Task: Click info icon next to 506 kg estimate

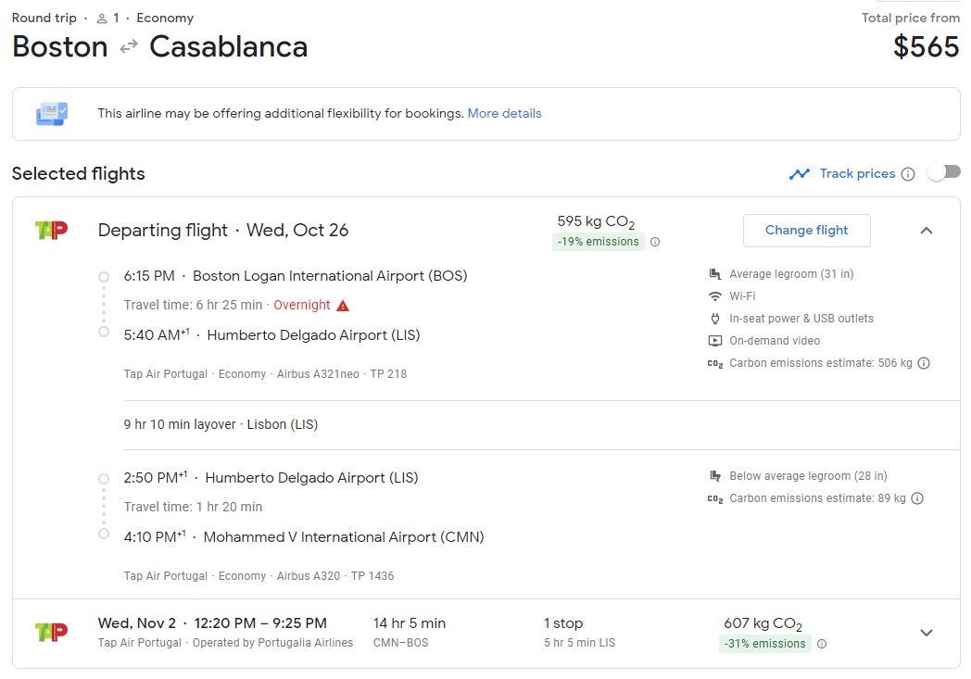Action: (x=924, y=363)
